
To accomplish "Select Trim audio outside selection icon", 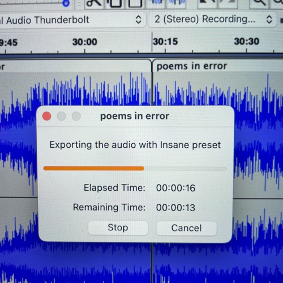I will click(x=156, y=2).
